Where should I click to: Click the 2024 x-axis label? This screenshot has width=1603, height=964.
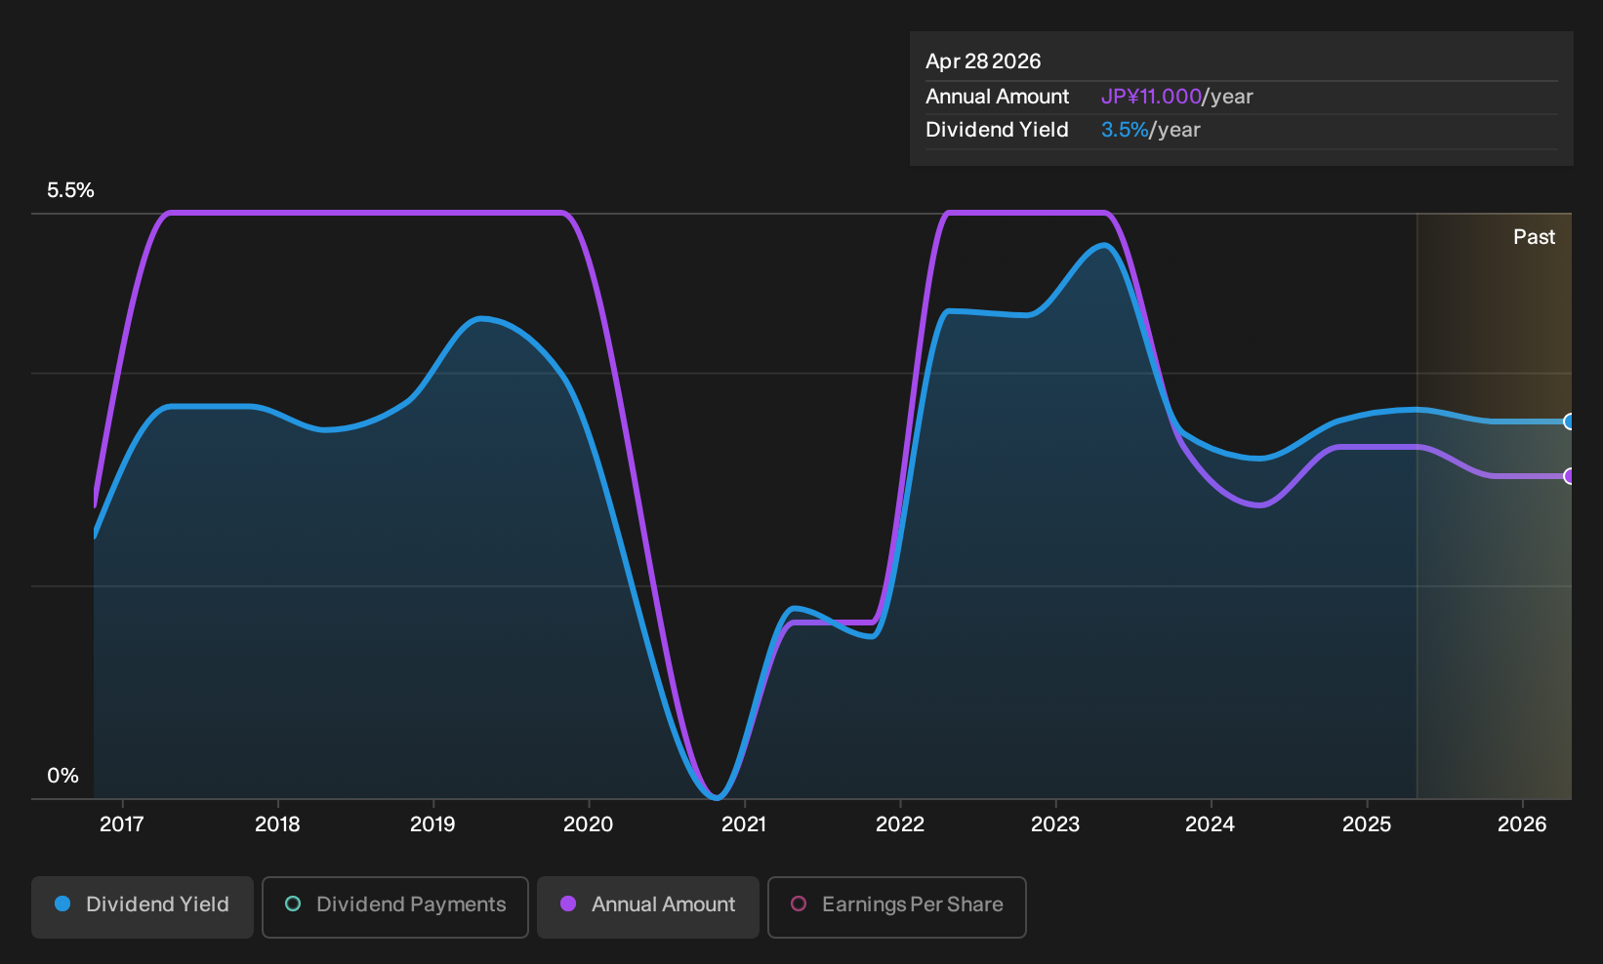tap(1211, 824)
